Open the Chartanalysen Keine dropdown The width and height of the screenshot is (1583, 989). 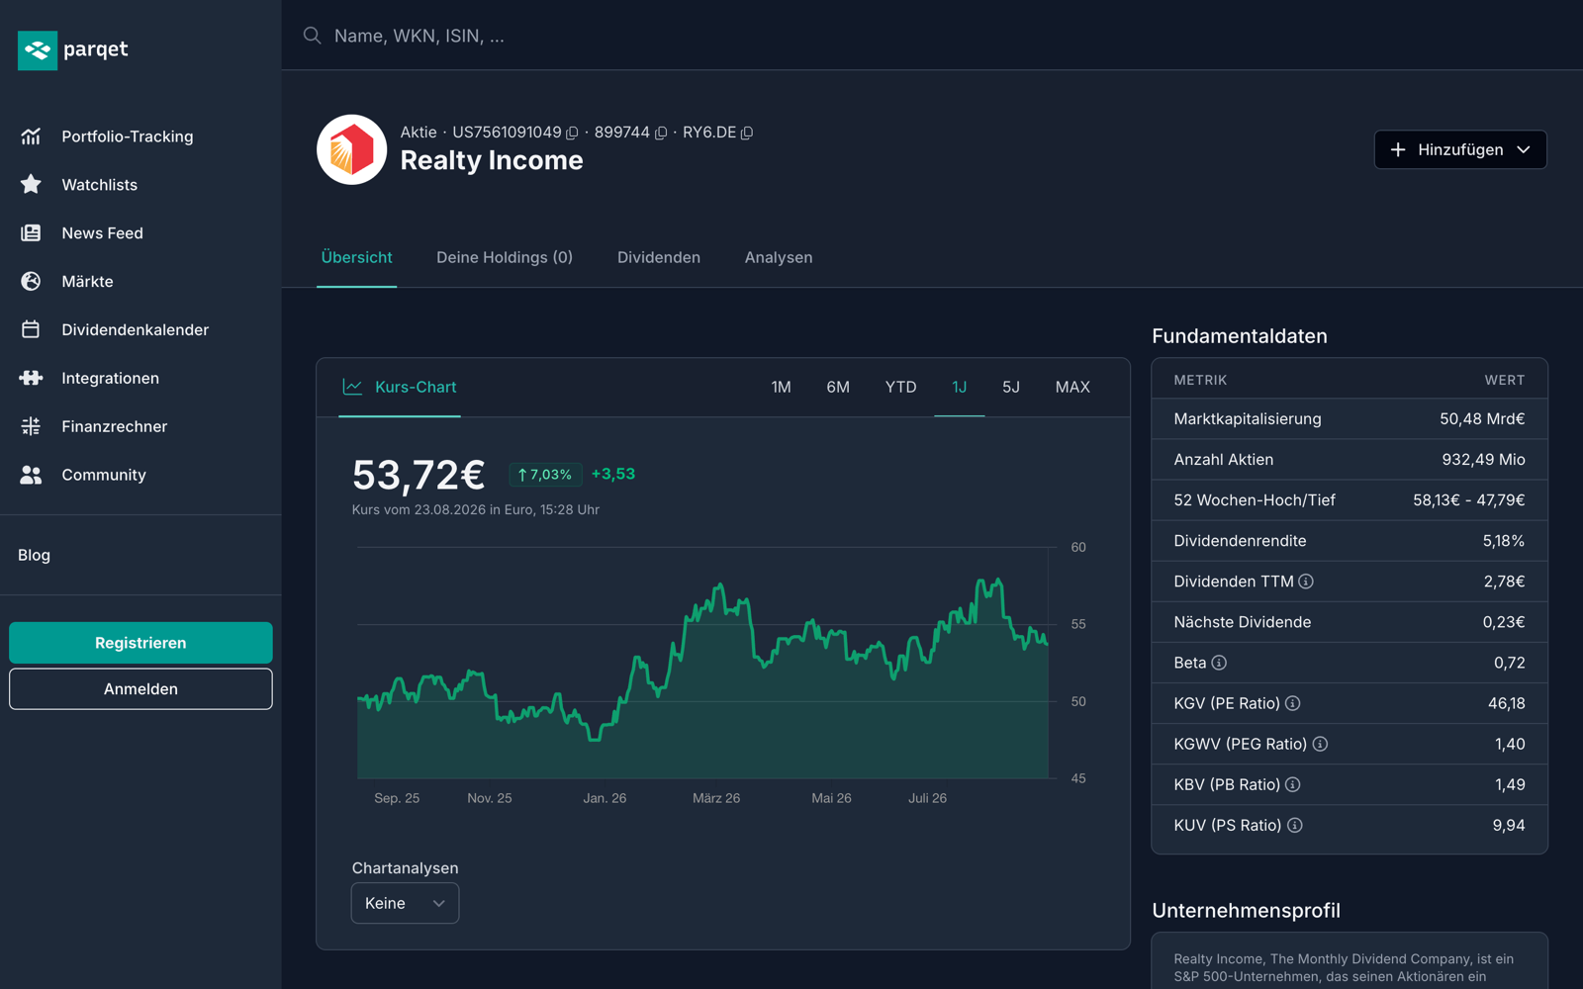[405, 903]
